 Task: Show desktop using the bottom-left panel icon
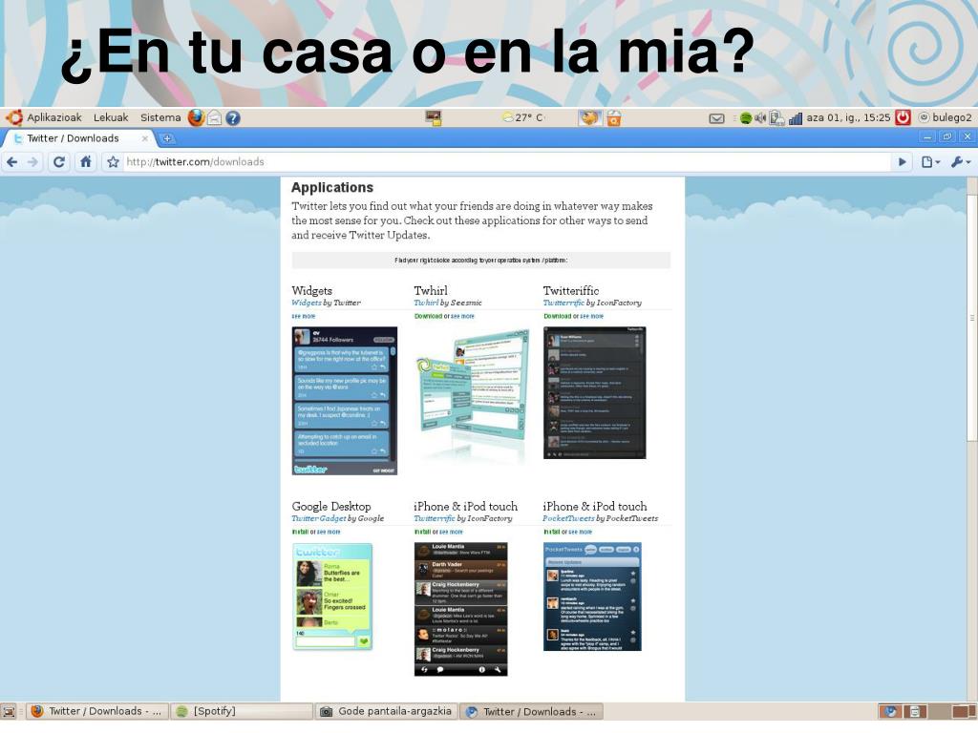click(9, 712)
